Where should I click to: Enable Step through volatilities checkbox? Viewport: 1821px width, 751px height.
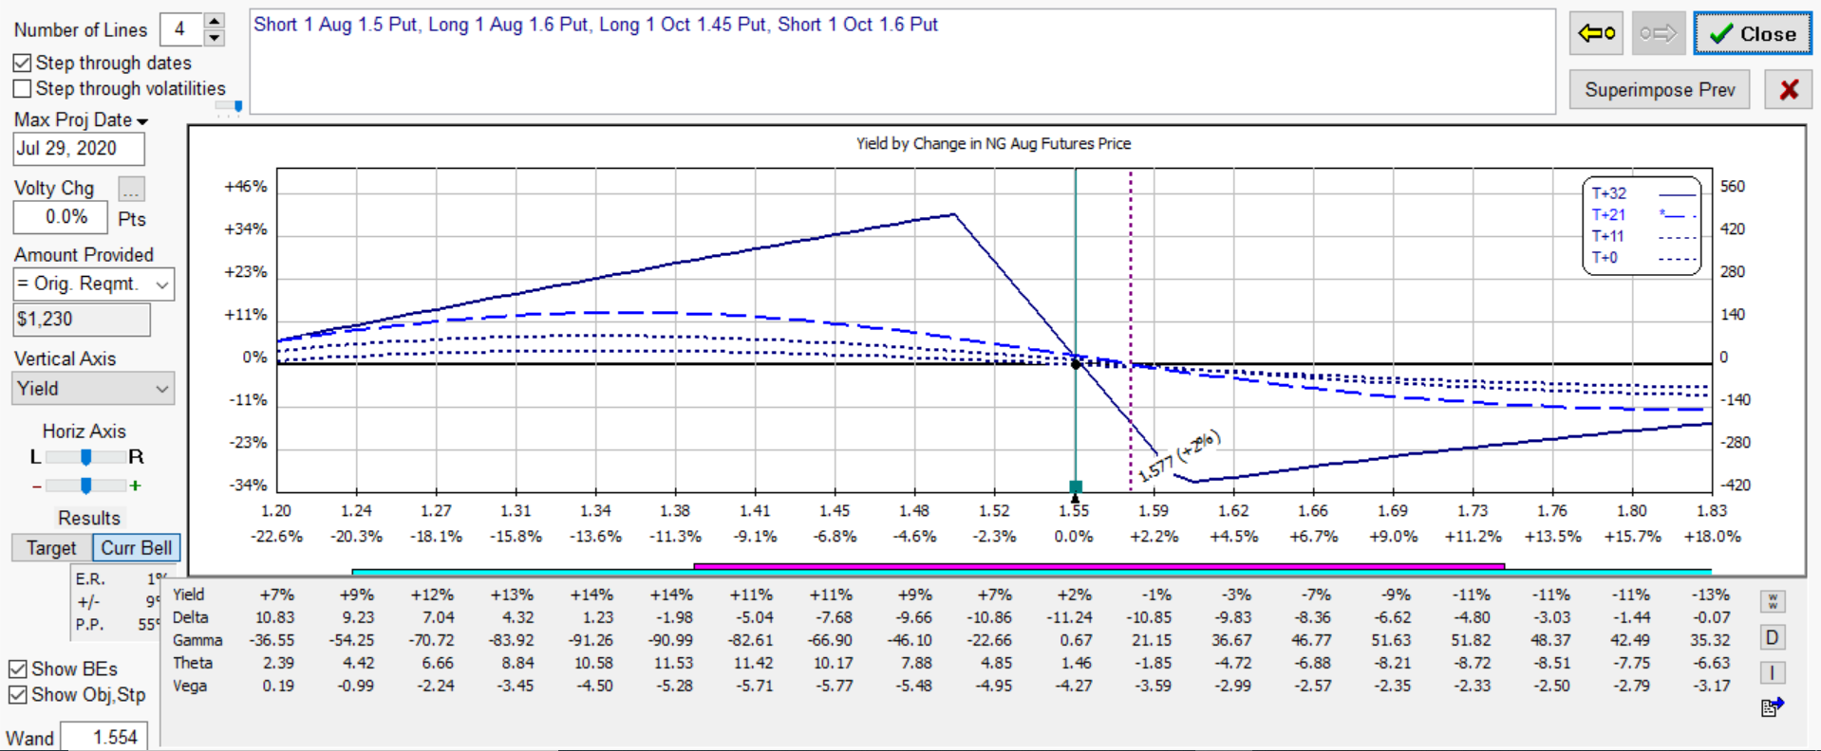pyautogui.click(x=22, y=88)
